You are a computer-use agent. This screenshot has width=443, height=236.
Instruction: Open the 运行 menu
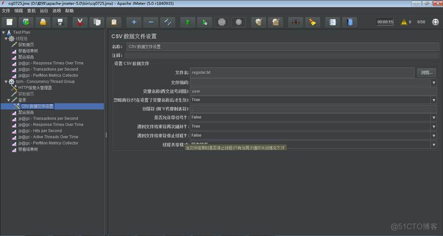[x=44, y=11]
